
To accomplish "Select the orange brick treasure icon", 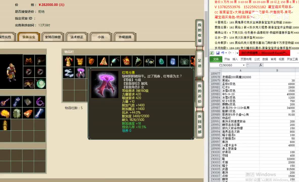I will tap(28, 113).
